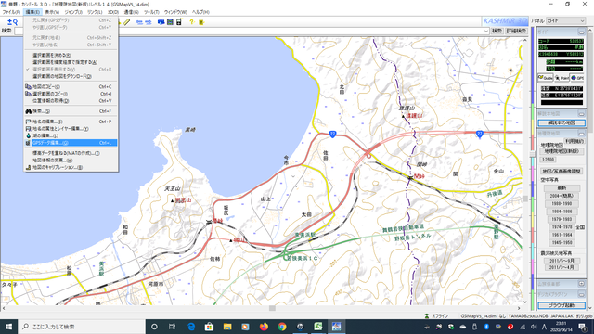Adjust the vertical zoom level slider handle
Screen dimensions: 594x334
pos(532,154)
